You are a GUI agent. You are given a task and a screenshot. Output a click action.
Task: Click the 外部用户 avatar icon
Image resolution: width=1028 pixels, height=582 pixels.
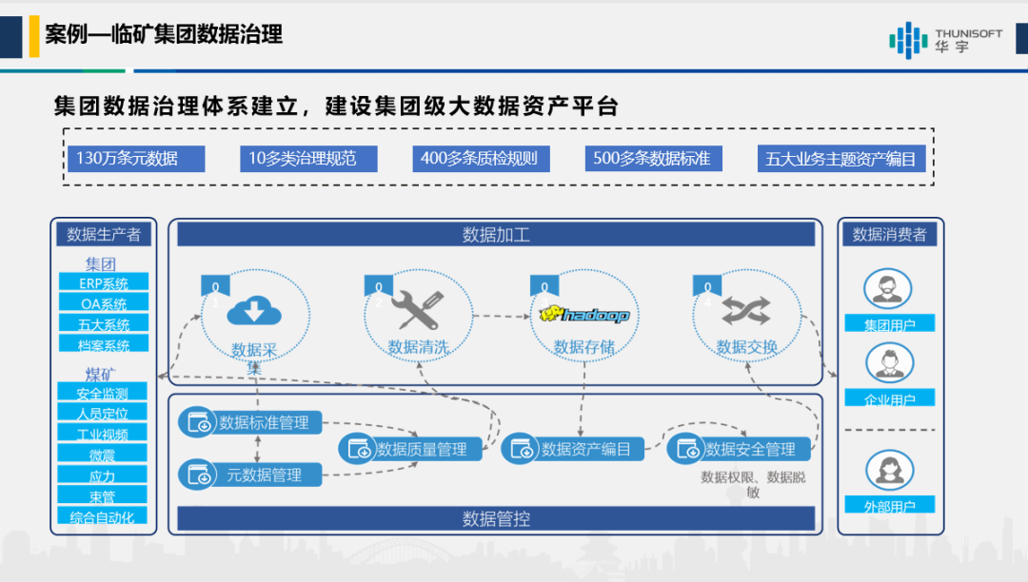(x=889, y=470)
